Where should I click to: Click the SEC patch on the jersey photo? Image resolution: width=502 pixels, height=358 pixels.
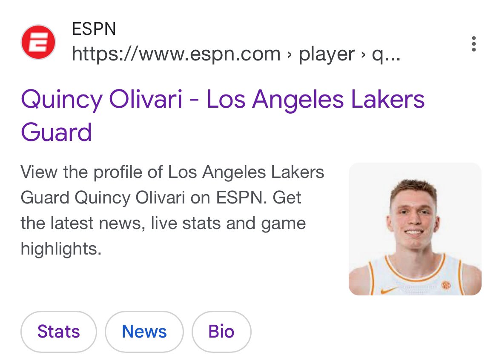pyautogui.click(x=446, y=285)
